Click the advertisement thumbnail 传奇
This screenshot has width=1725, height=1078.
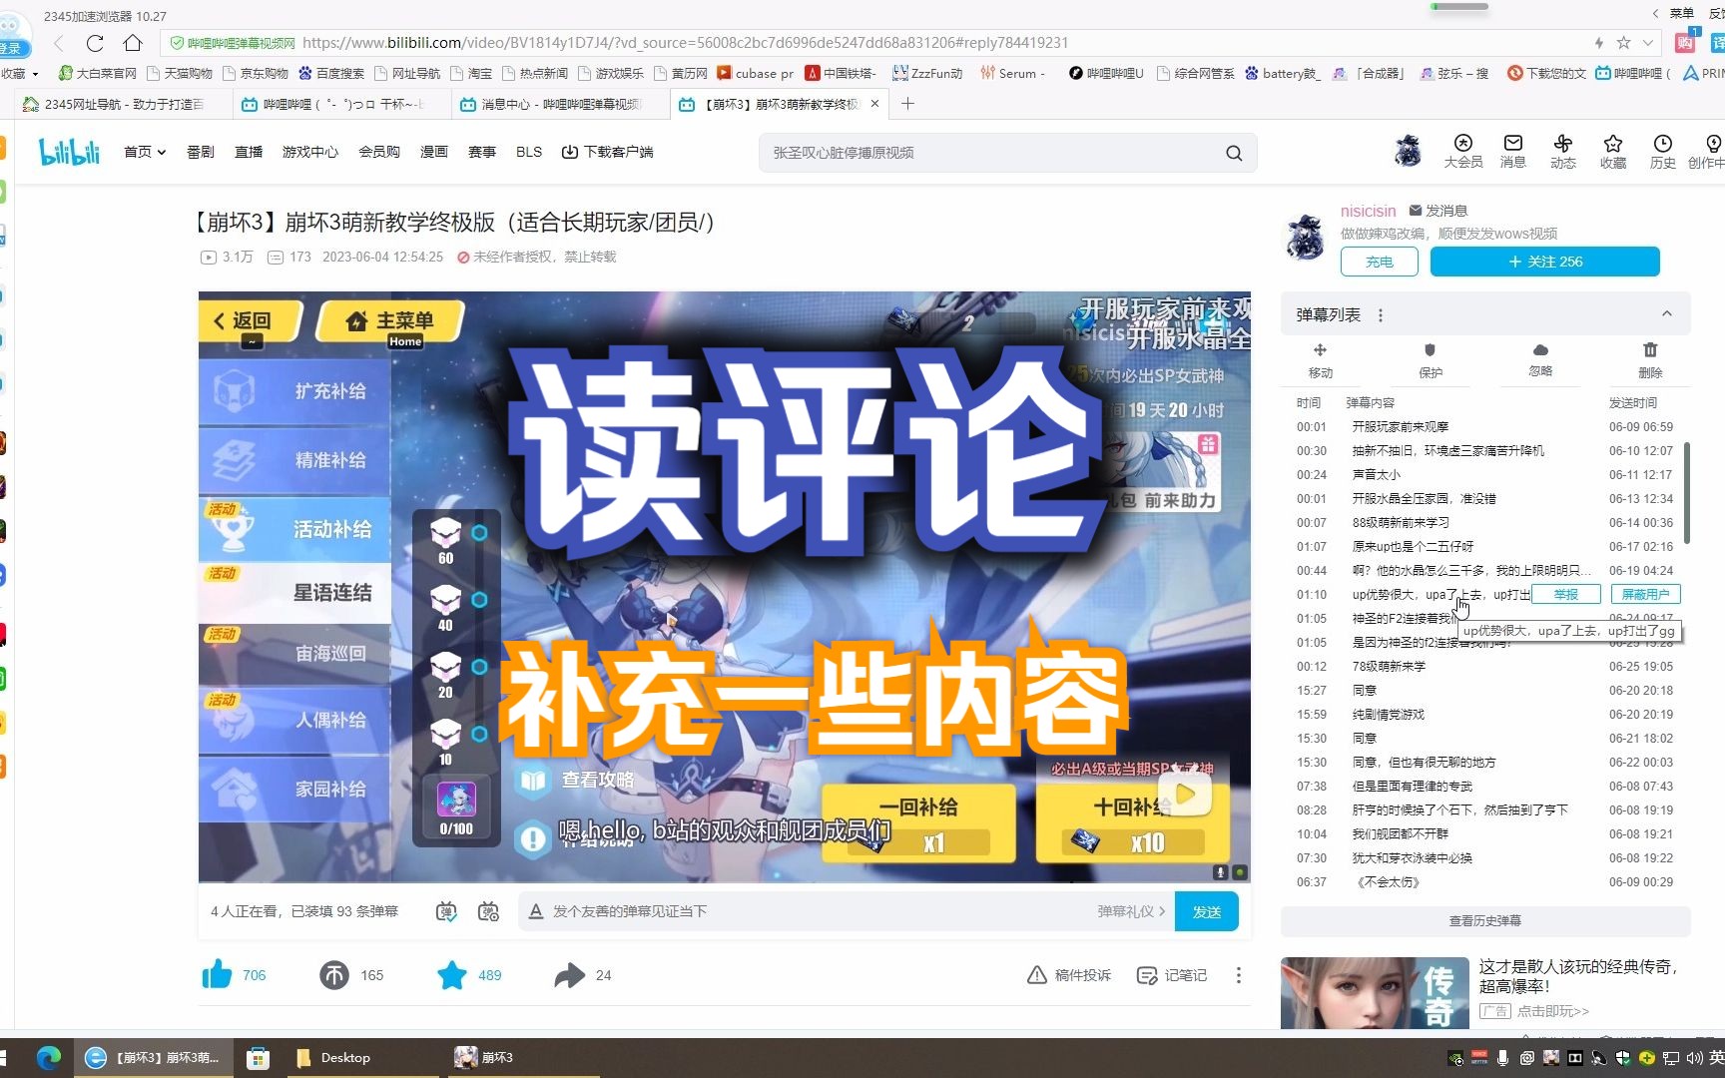tap(1374, 993)
